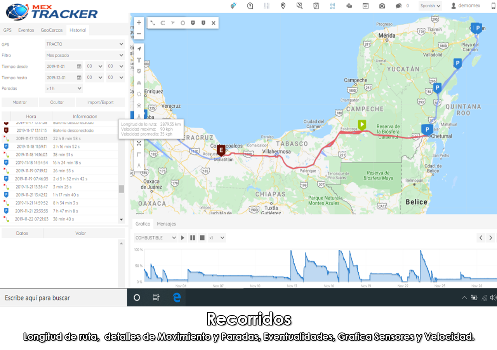Viewport: 497px width, 350px height.
Task: Switch to the GeoCercas tab
Action: pos(51,30)
